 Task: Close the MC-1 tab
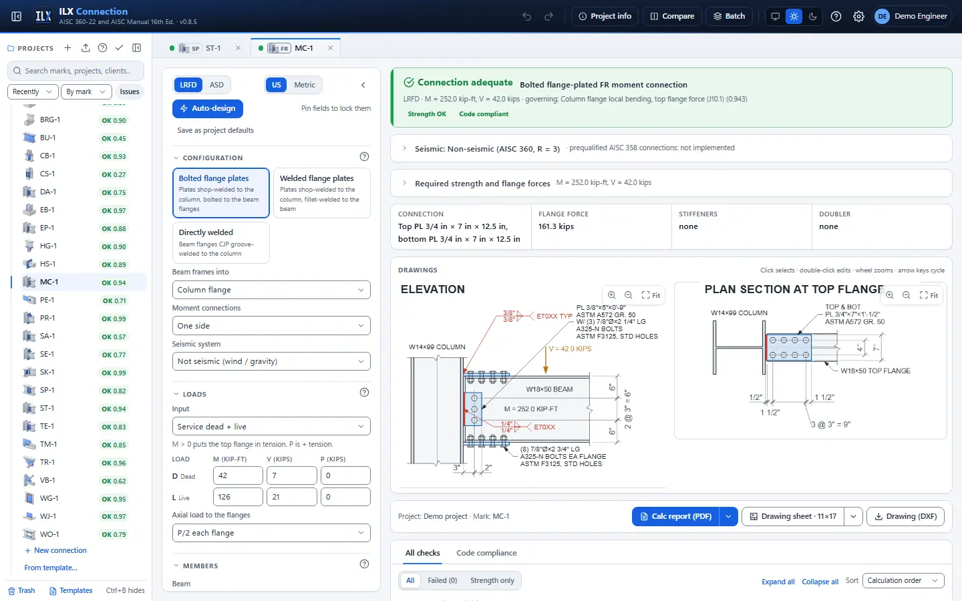[330, 48]
